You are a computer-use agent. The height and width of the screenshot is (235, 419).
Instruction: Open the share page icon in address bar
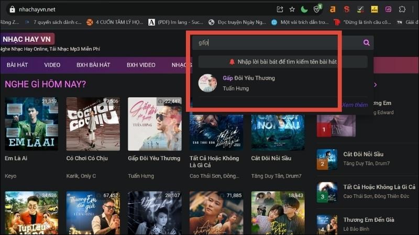(280, 9)
